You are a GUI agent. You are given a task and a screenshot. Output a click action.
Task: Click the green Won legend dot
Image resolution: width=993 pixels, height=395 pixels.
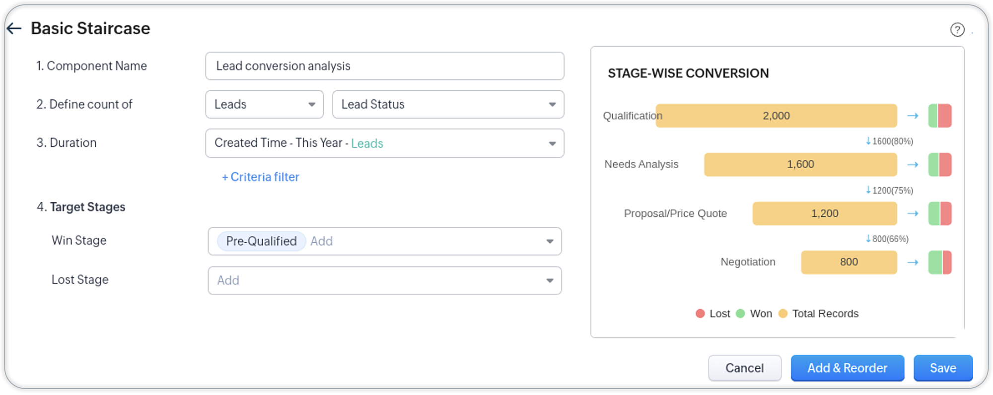click(740, 314)
